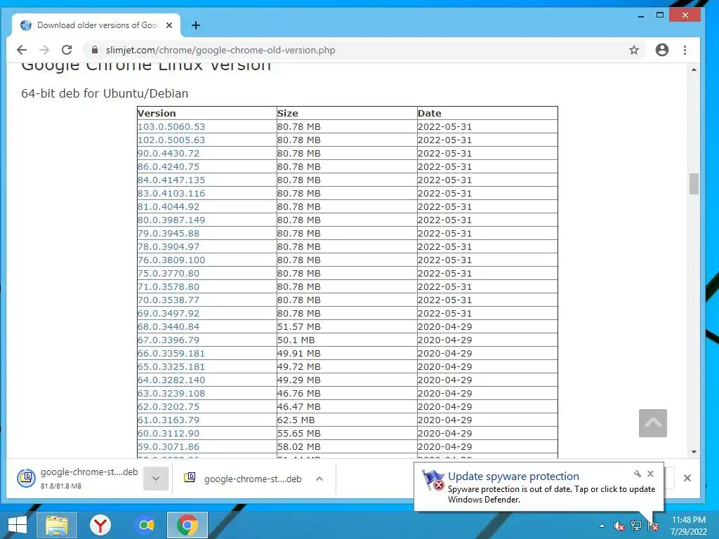Click the 80.0.3987.149 version link
Viewport: 719px width, 539px height.
pyautogui.click(x=171, y=220)
